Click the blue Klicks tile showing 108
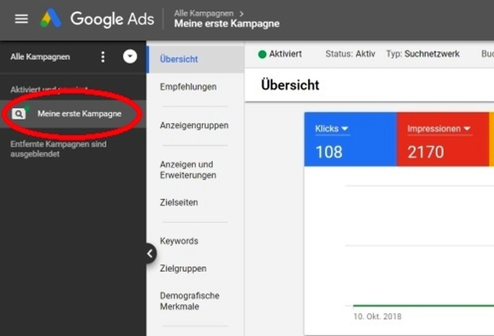This screenshot has height=336, width=494. pyautogui.click(x=350, y=139)
